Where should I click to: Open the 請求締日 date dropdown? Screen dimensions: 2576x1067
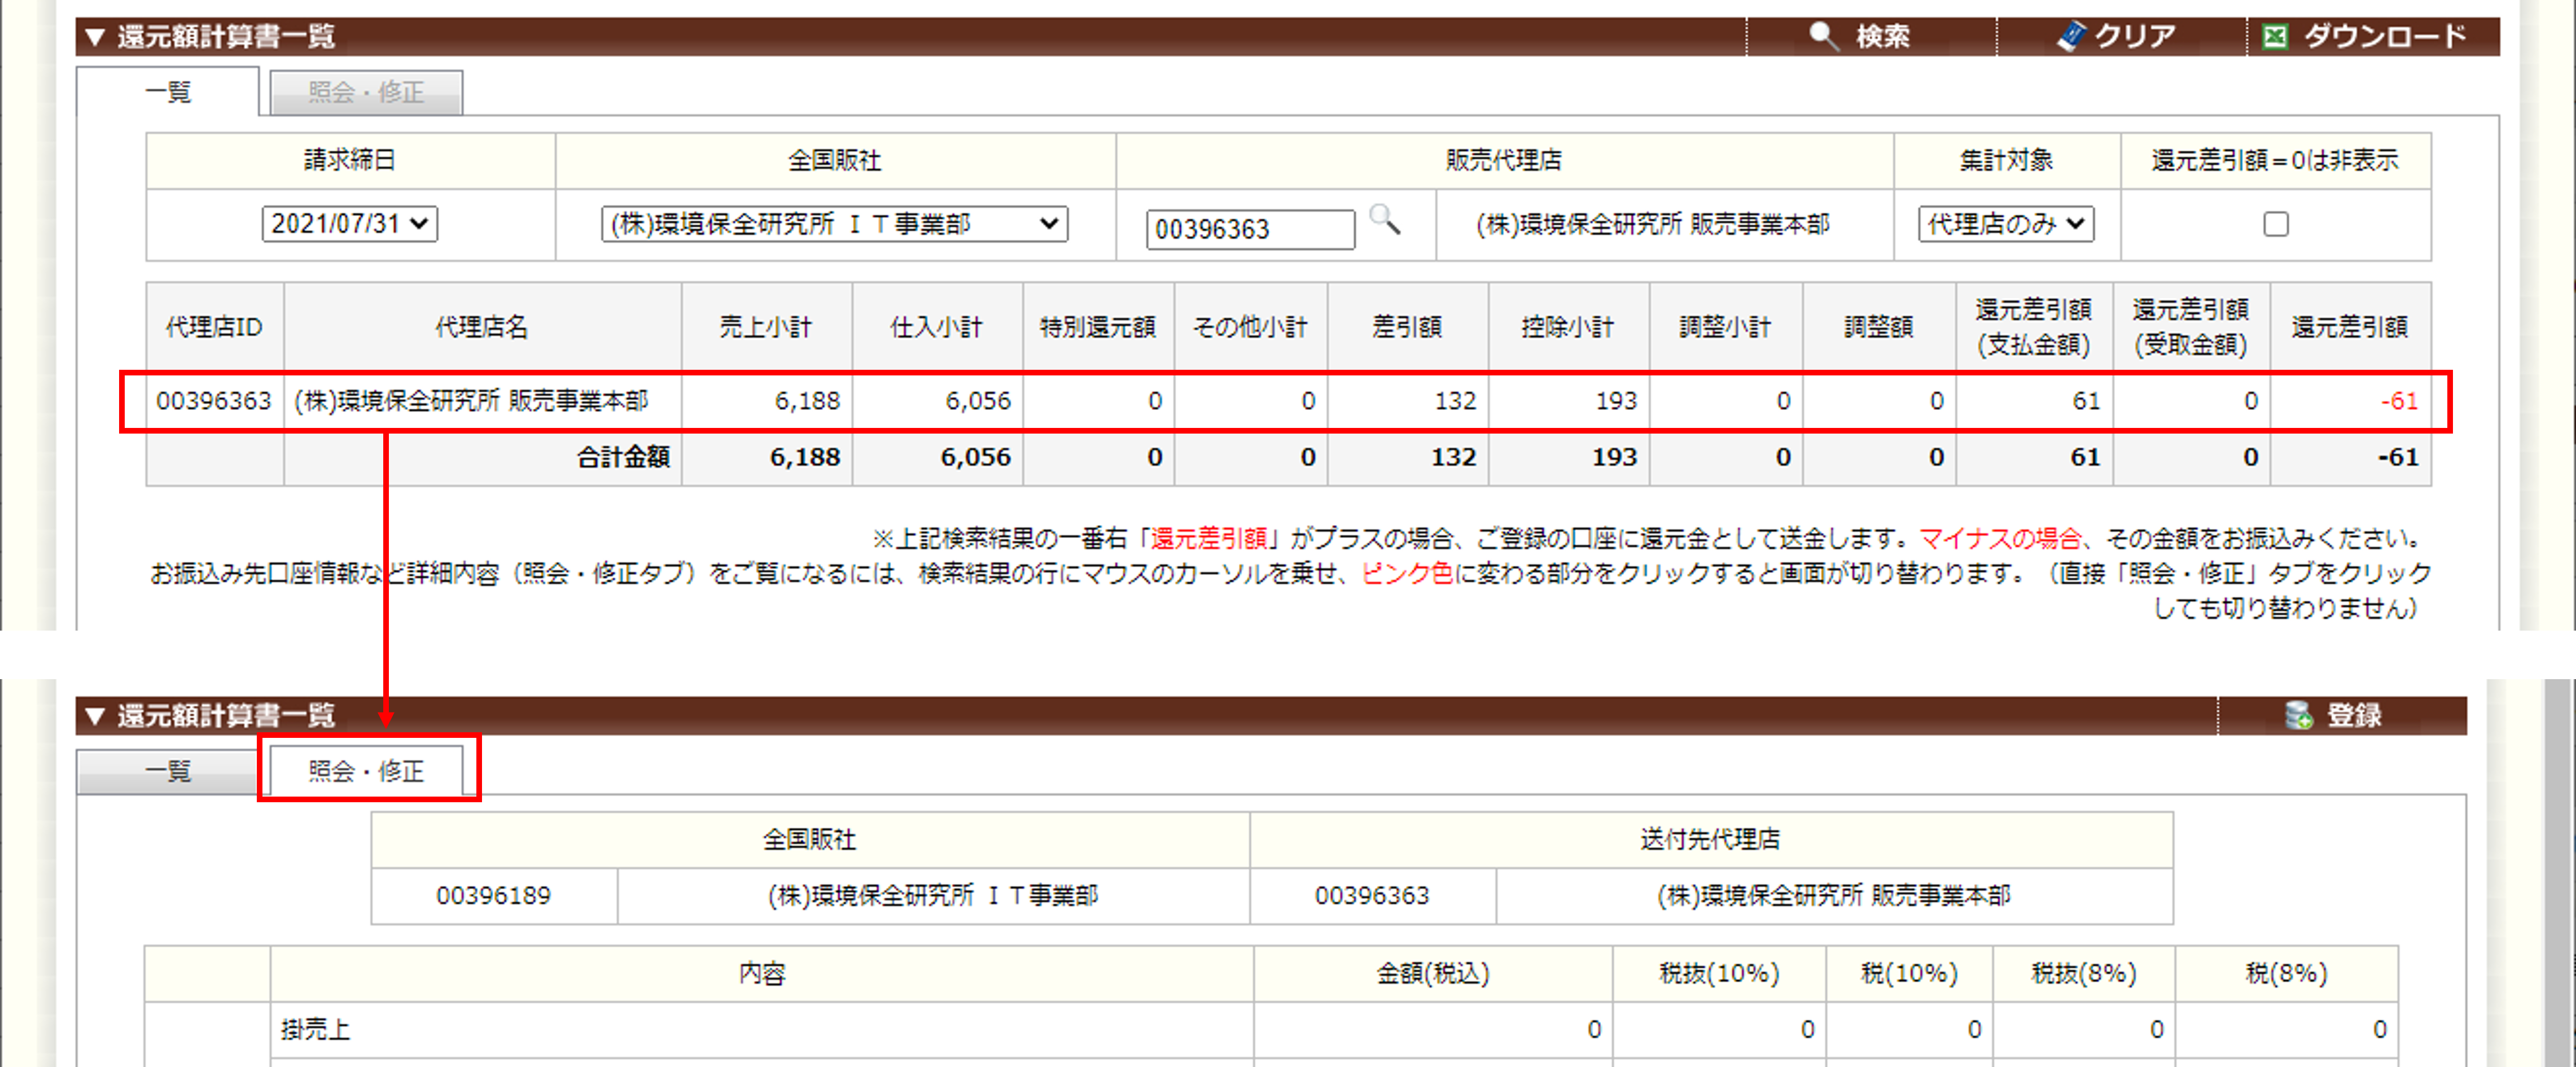(349, 223)
